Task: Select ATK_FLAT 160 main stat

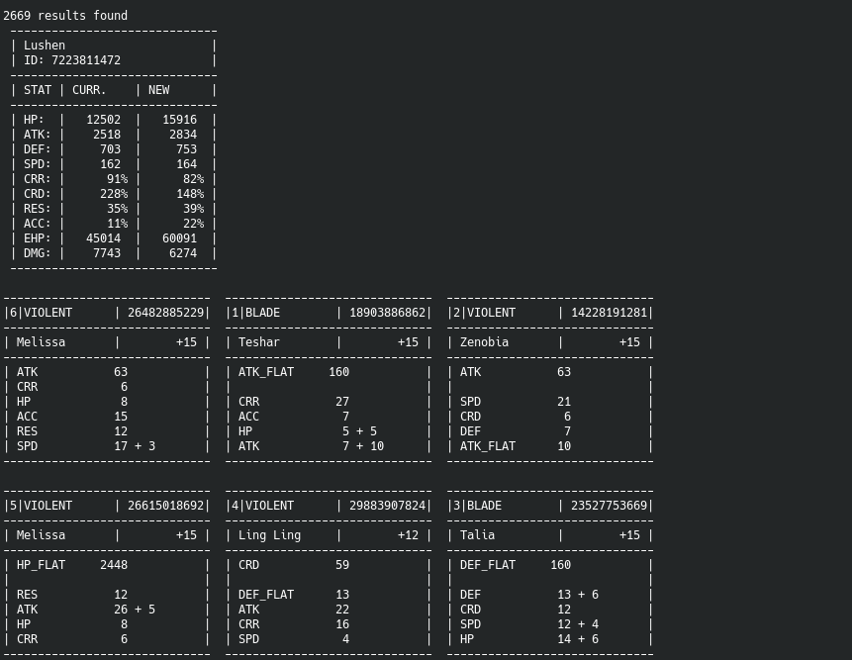Action: (294, 372)
